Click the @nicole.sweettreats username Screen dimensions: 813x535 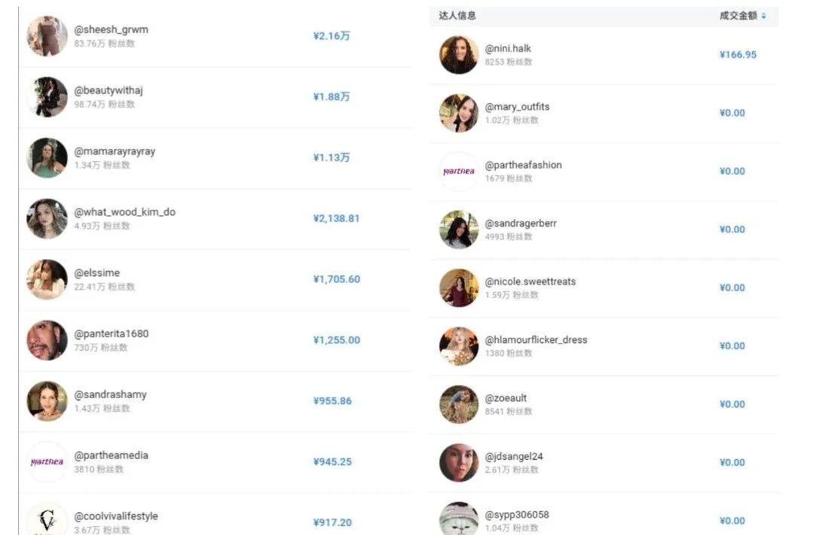coord(530,281)
